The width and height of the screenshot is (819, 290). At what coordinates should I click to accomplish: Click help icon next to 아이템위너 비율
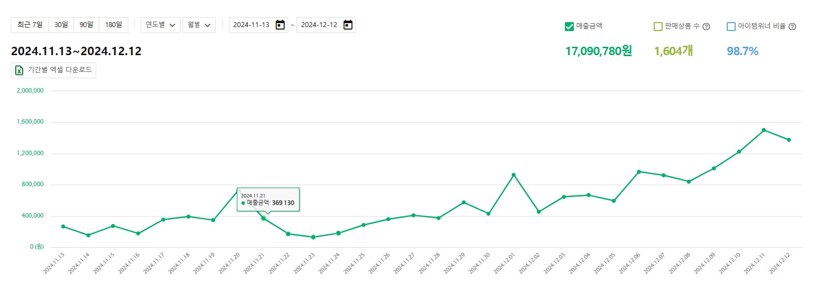(x=792, y=27)
